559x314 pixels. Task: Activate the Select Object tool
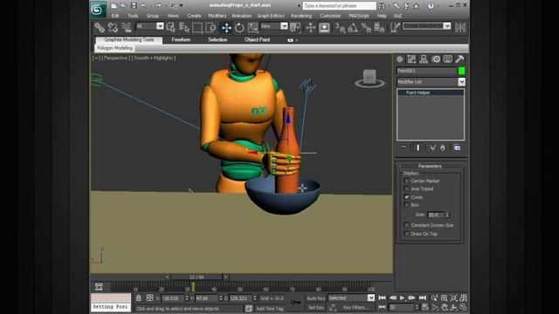click(x=171, y=27)
